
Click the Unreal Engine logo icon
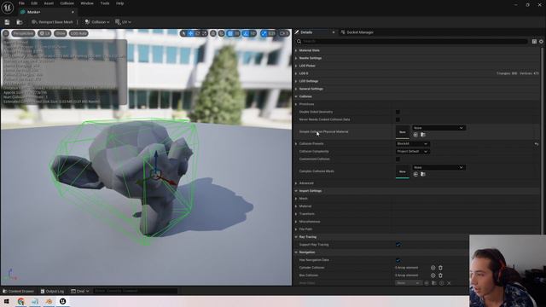[8, 8]
